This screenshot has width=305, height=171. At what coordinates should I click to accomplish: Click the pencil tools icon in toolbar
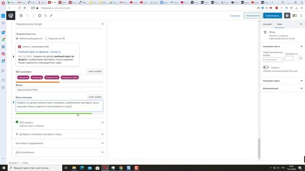(x=51, y=16)
